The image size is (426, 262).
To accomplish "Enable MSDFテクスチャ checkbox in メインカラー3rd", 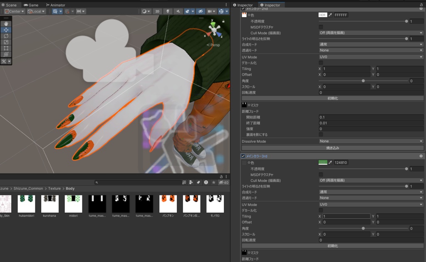I will point(321,175).
